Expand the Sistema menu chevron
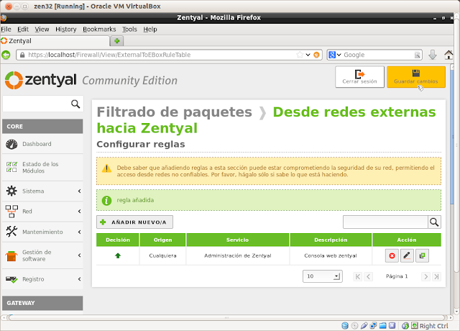This screenshot has height=331, width=460. point(80,191)
